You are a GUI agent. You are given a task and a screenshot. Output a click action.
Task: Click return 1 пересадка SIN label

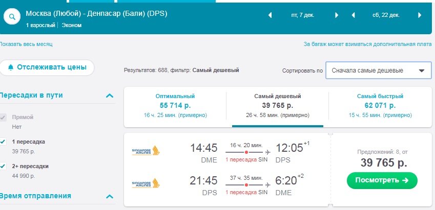pos(246,193)
